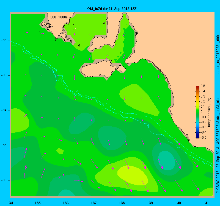Click the longitude tick label '135'
220x206 pixels.
(x=38, y=203)
